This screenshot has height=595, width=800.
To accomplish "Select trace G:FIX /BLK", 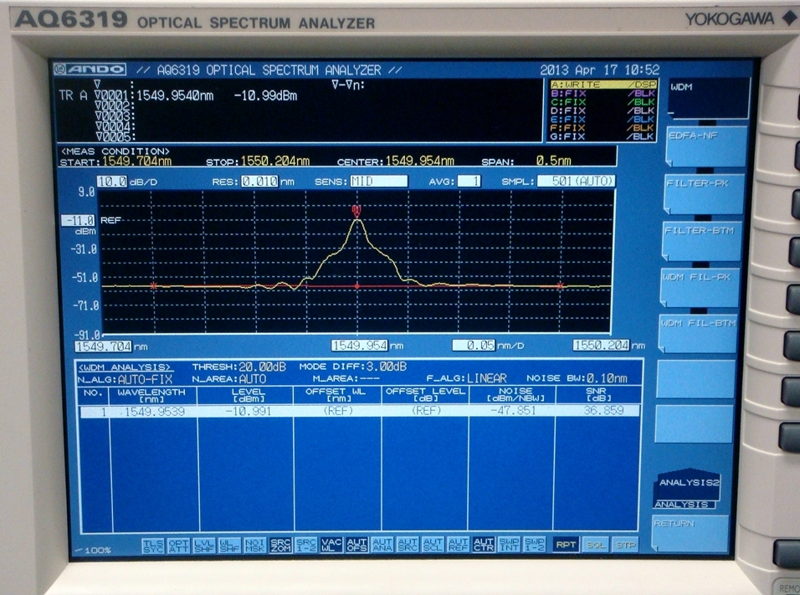I will click(603, 136).
